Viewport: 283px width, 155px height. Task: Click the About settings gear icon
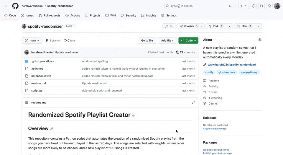[260, 40]
